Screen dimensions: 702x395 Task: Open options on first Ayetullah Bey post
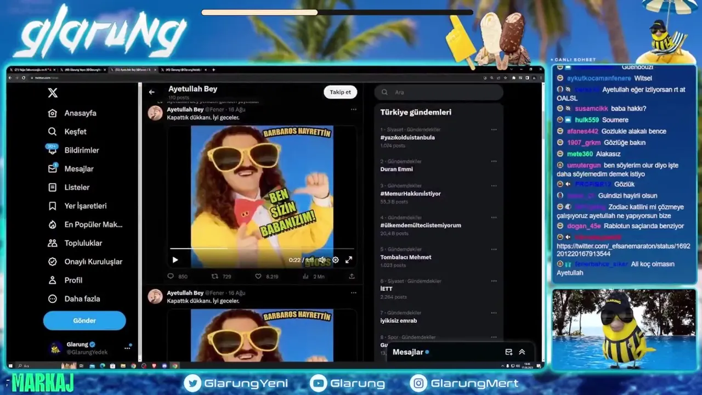[354, 110]
